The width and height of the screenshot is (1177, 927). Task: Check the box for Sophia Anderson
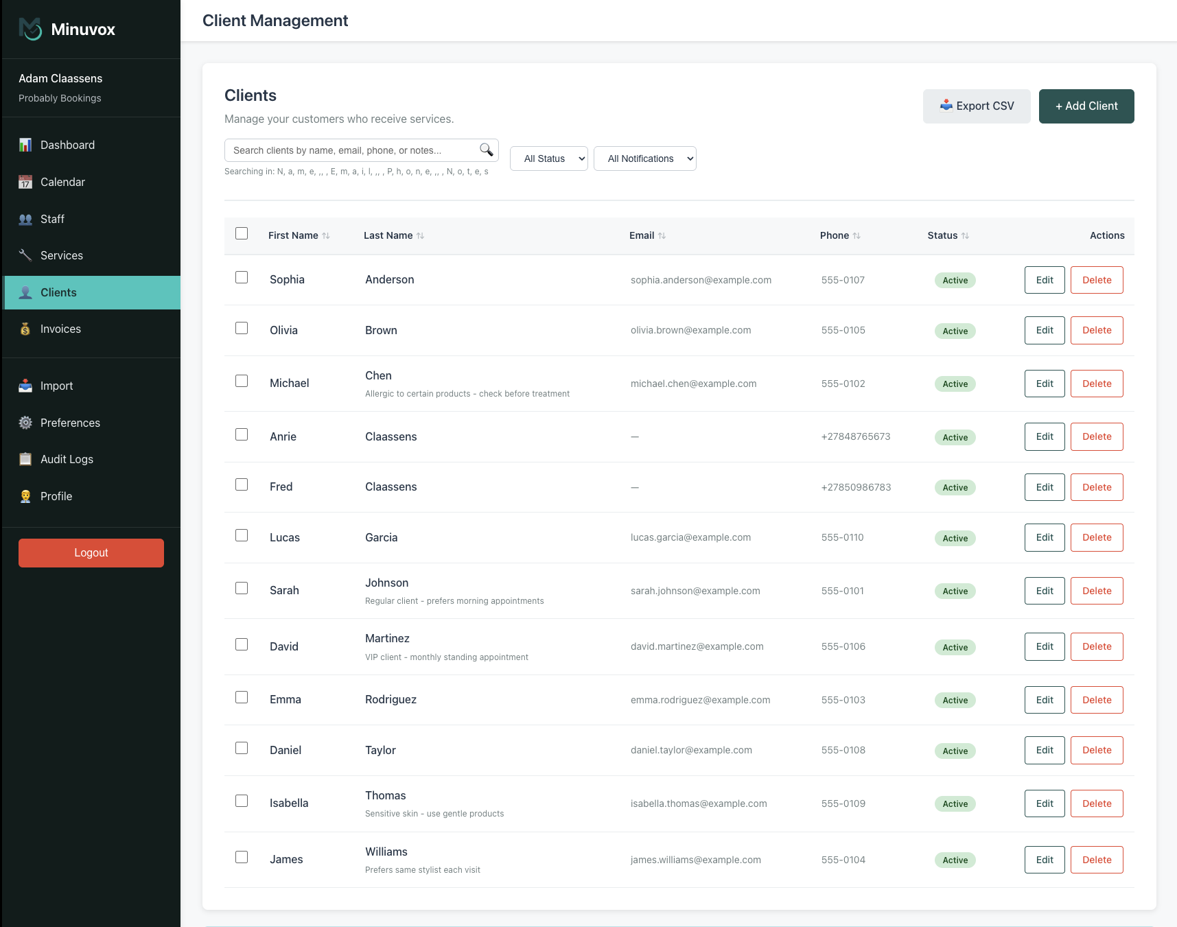tap(242, 277)
